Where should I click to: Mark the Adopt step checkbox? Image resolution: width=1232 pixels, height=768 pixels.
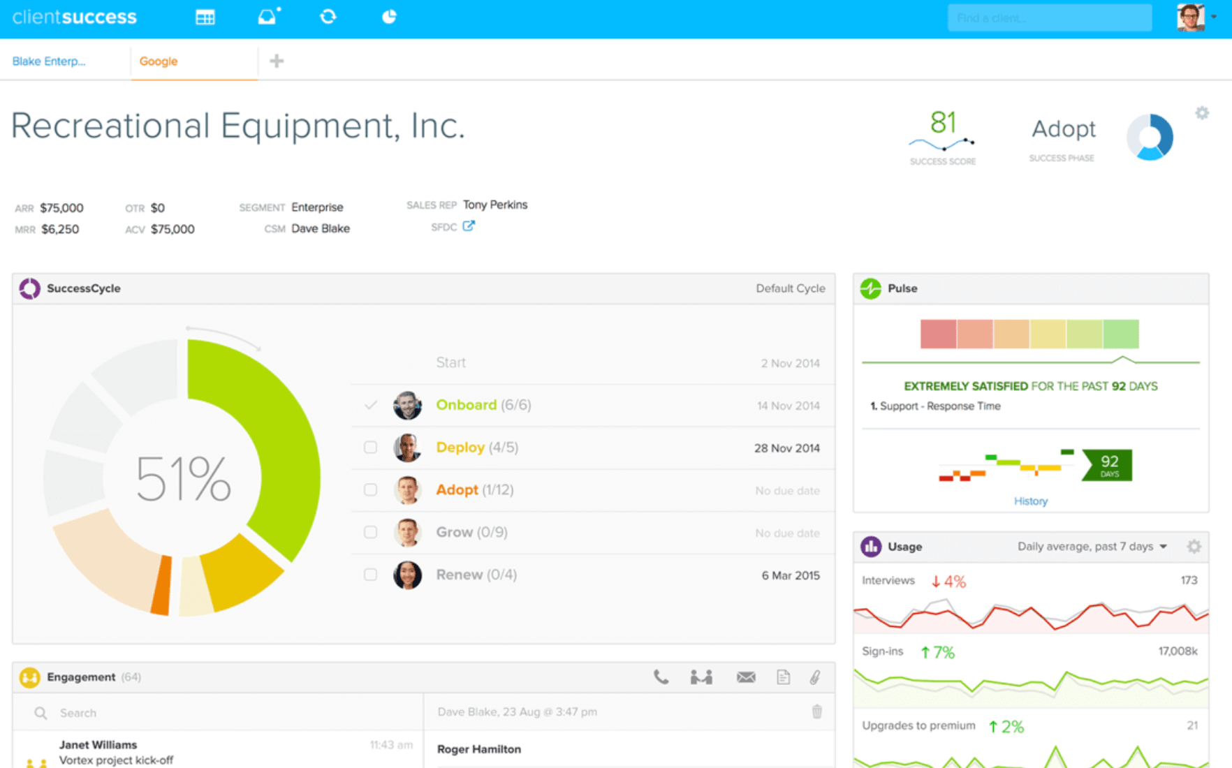[x=370, y=490]
